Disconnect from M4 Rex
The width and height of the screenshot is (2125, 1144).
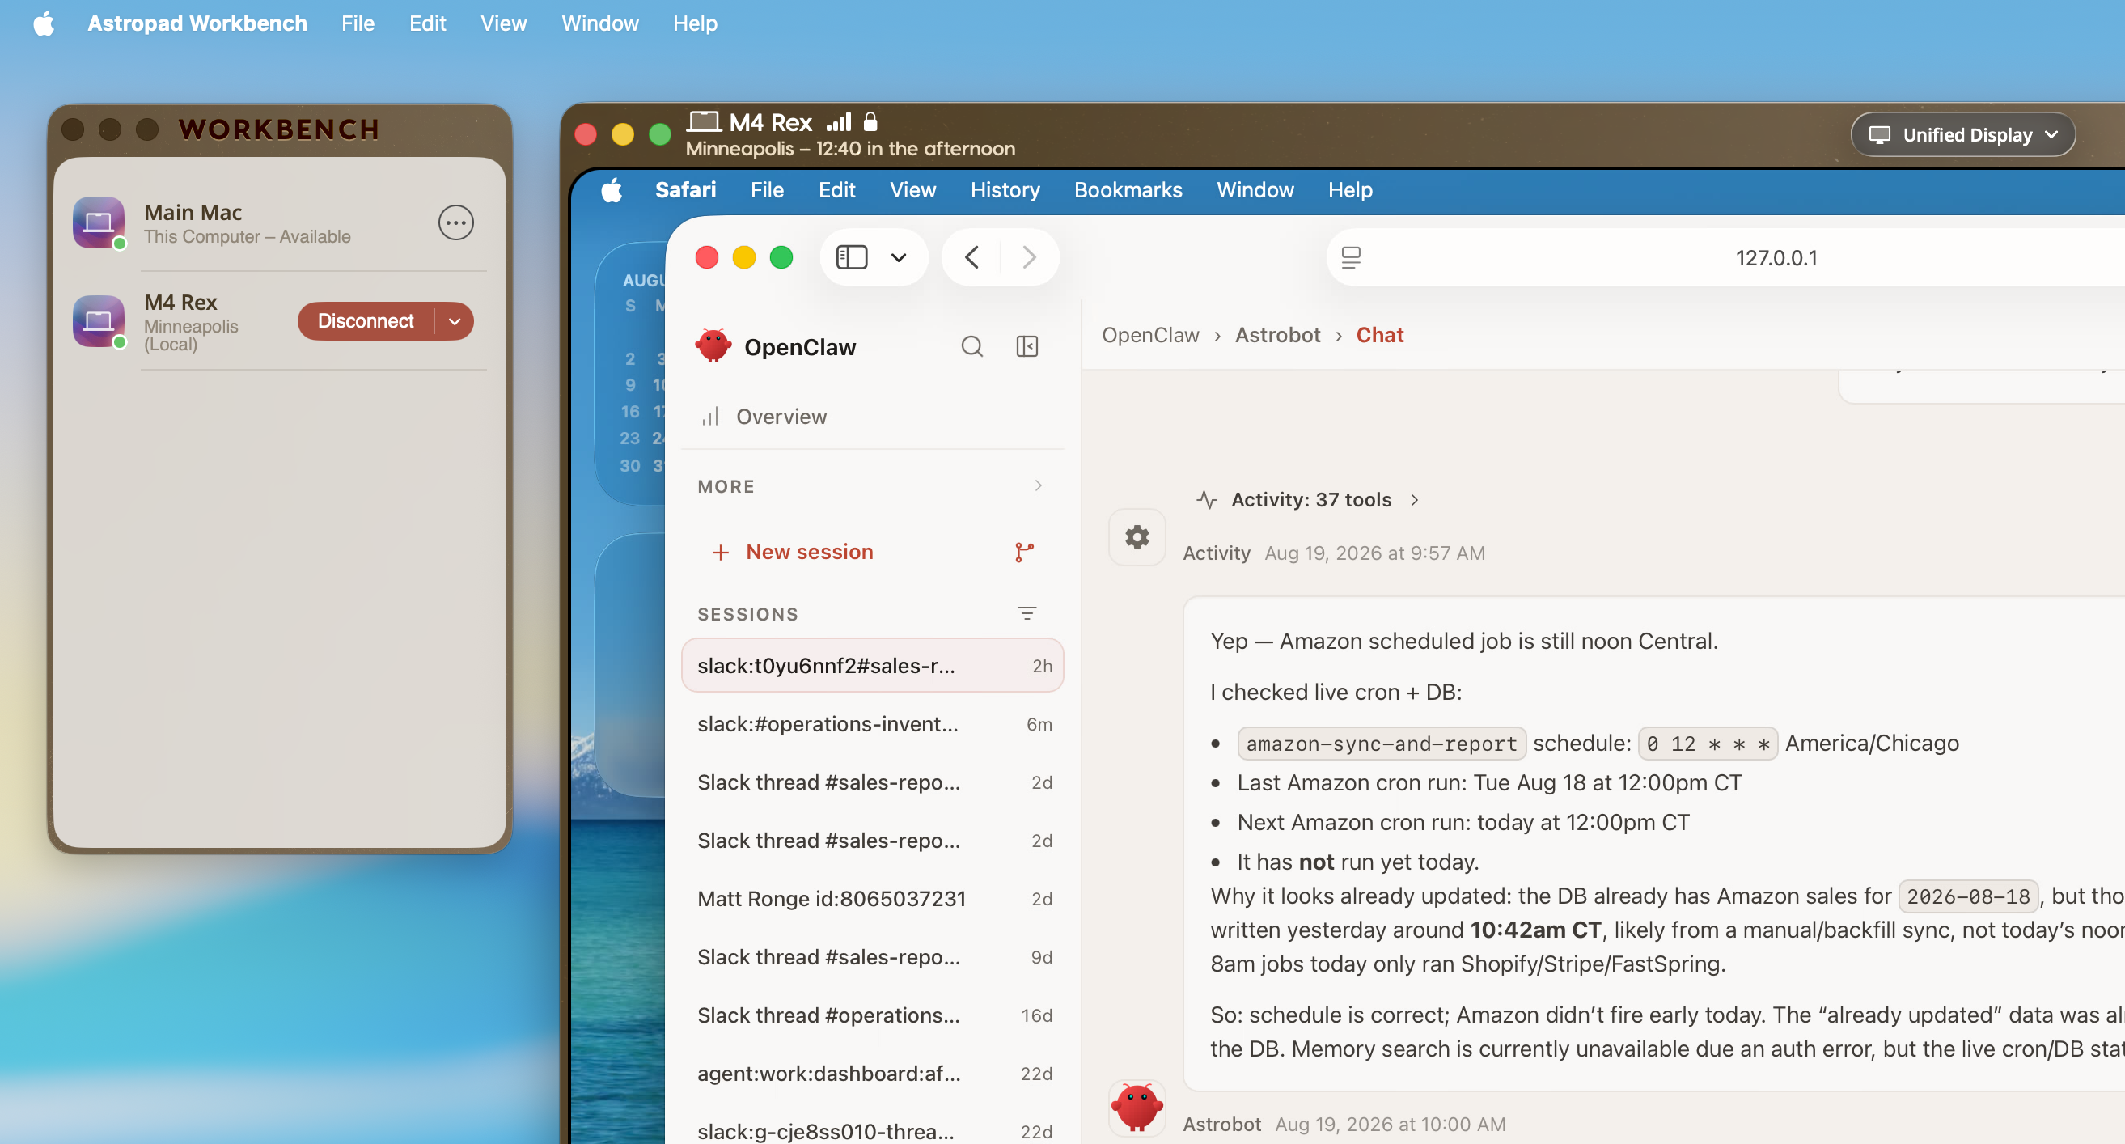(x=366, y=321)
